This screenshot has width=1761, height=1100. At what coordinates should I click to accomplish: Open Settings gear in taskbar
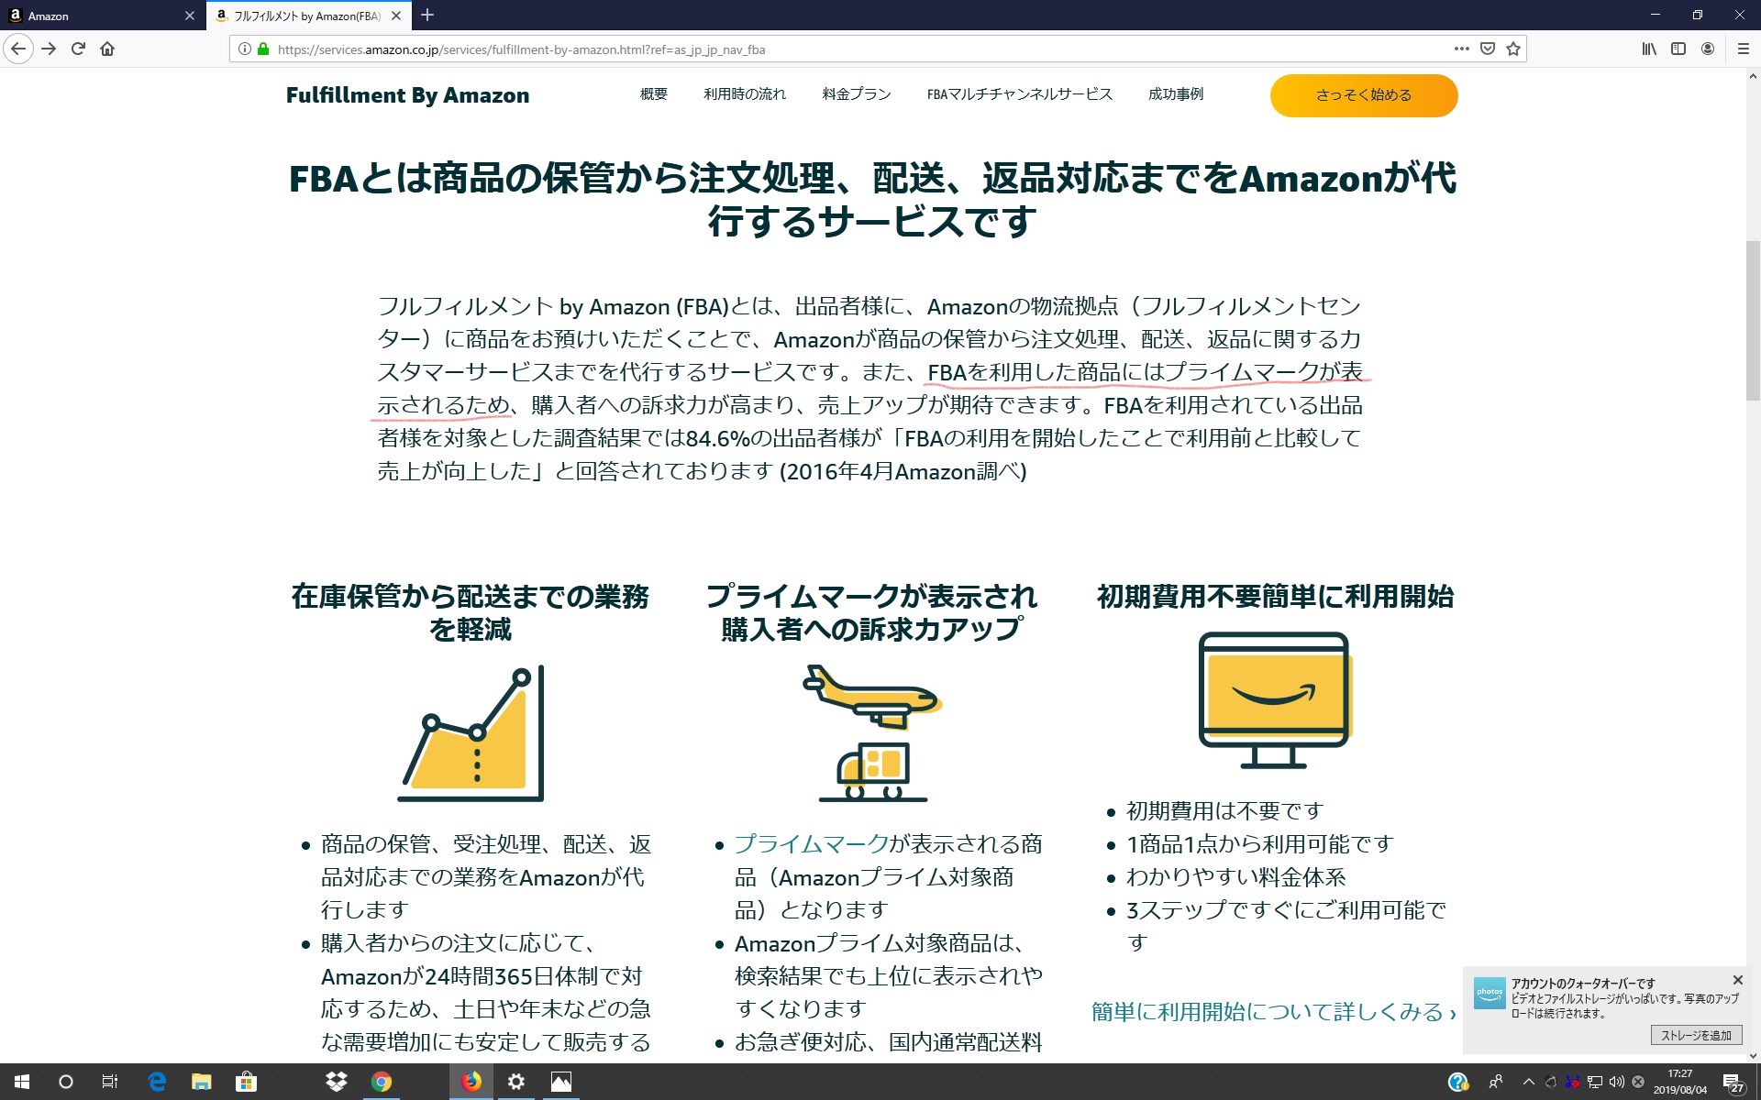(x=516, y=1082)
